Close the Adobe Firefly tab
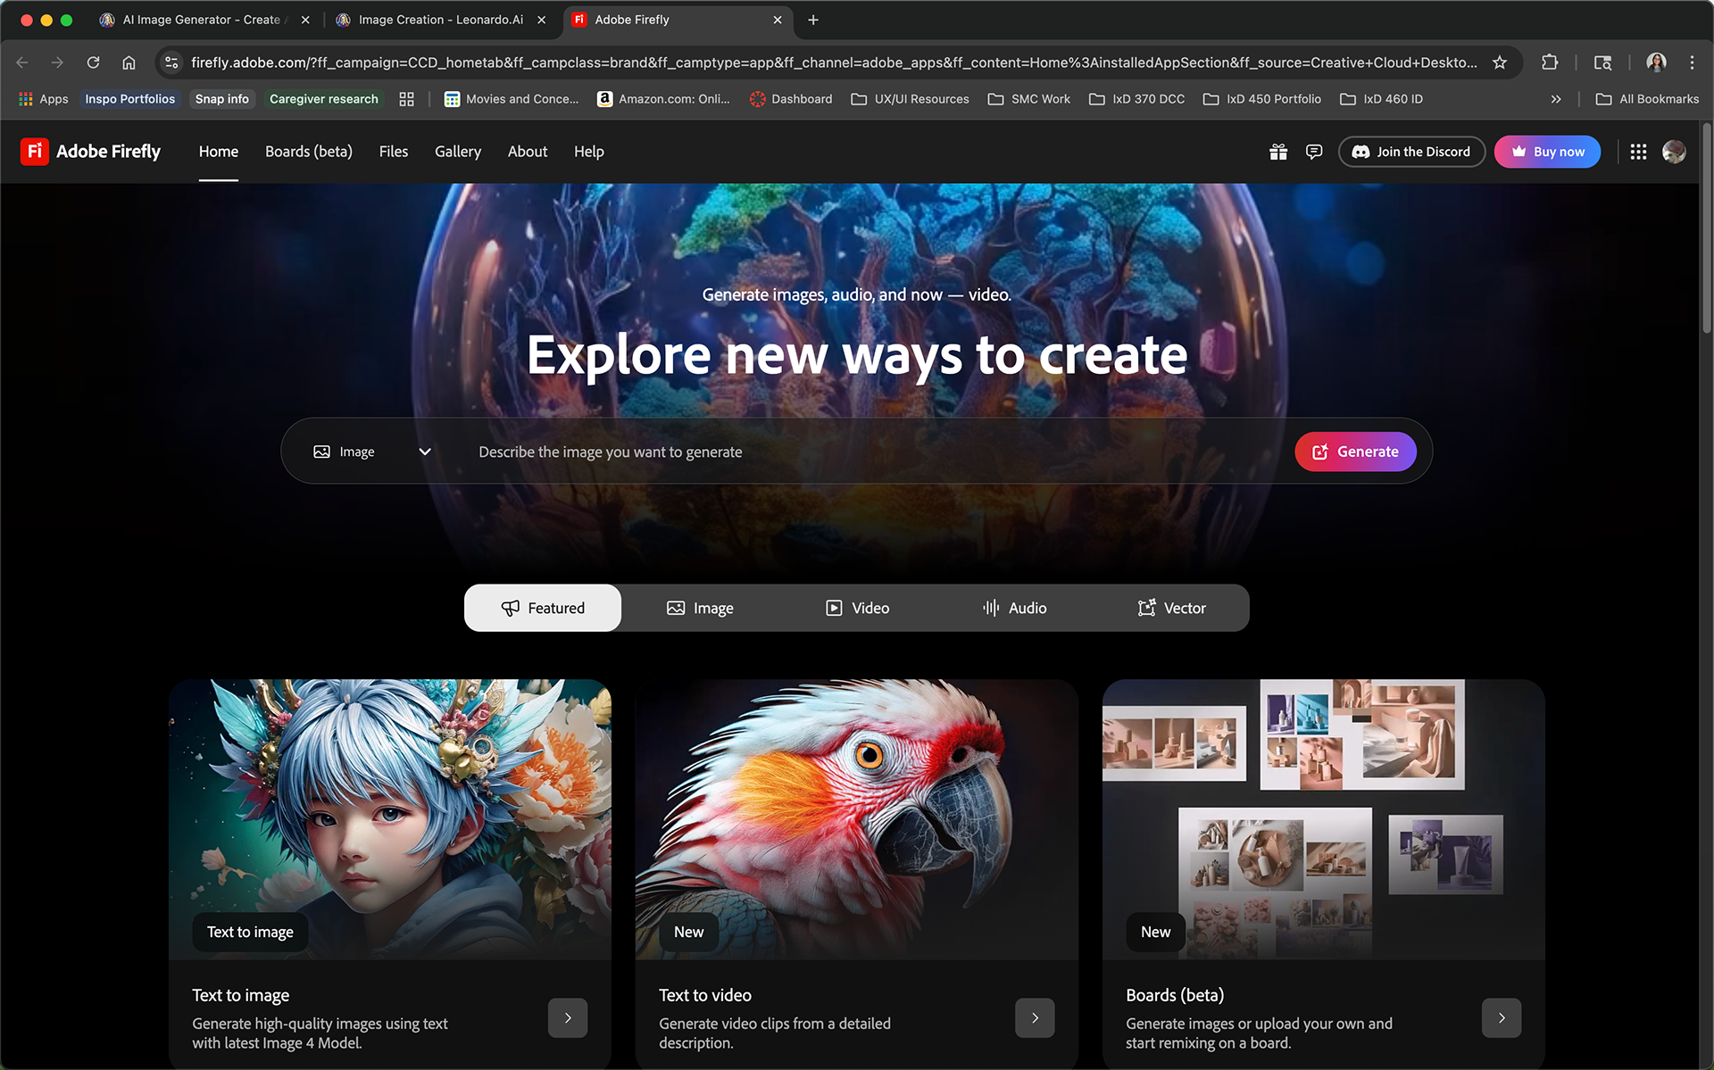Screen dimensions: 1714x1070 point(778,20)
